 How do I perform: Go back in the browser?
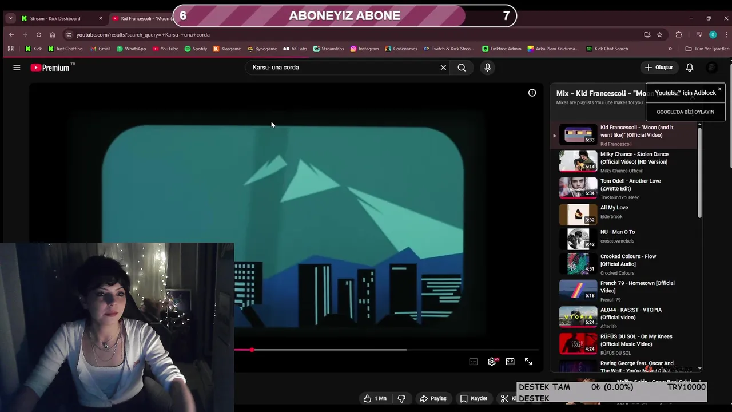(x=11, y=34)
